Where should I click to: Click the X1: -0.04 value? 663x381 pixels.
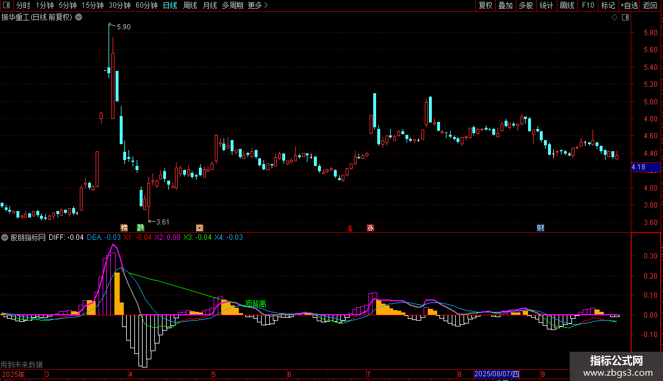137,237
